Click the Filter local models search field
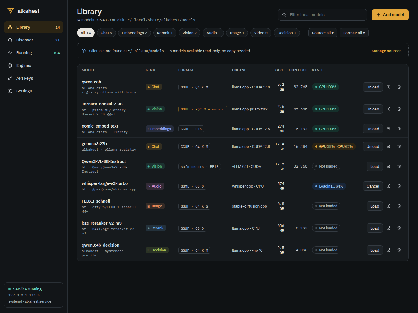The image size is (418, 313). point(322,15)
